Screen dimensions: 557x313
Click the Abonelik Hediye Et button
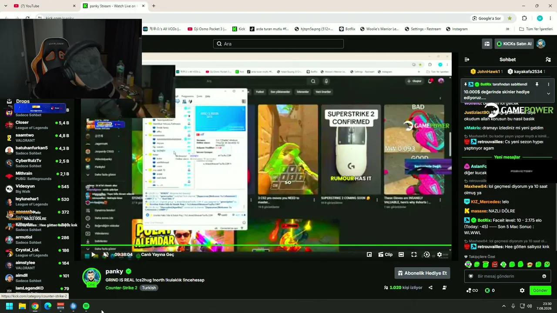(x=422, y=273)
